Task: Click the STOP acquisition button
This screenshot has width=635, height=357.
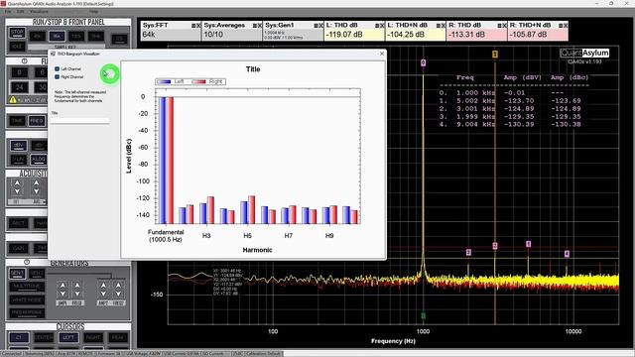Action: tap(17, 33)
